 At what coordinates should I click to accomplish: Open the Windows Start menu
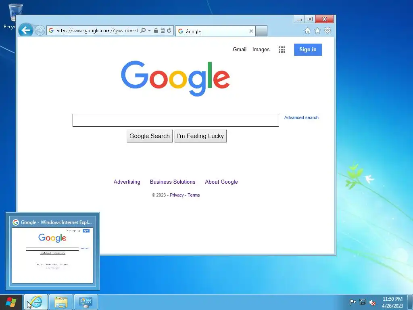point(11,302)
